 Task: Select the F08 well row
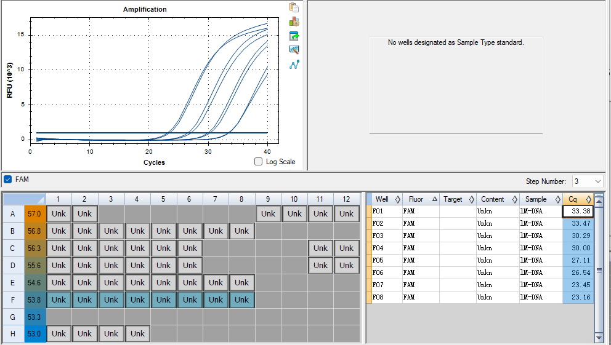pos(480,297)
